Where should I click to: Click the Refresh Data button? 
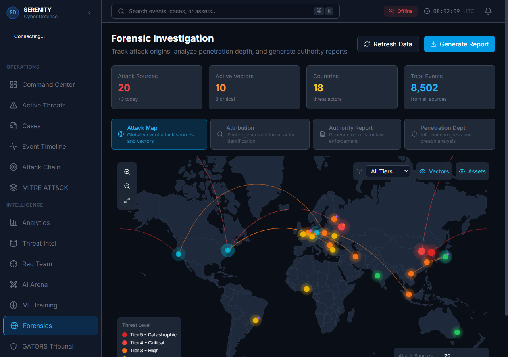click(x=388, y=44)
